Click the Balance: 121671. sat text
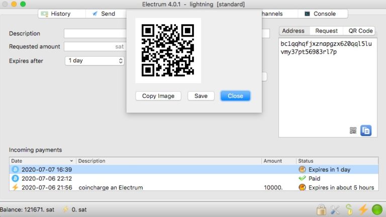Screen dimensions: 386x217 tap(27, 209)
